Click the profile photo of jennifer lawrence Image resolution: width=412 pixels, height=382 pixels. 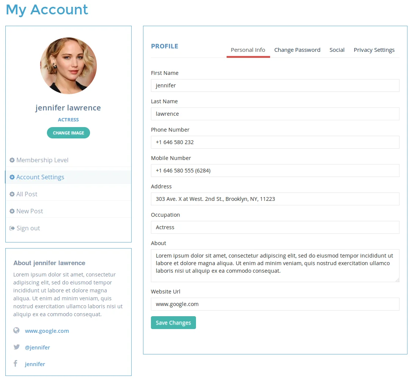[68, 66]
